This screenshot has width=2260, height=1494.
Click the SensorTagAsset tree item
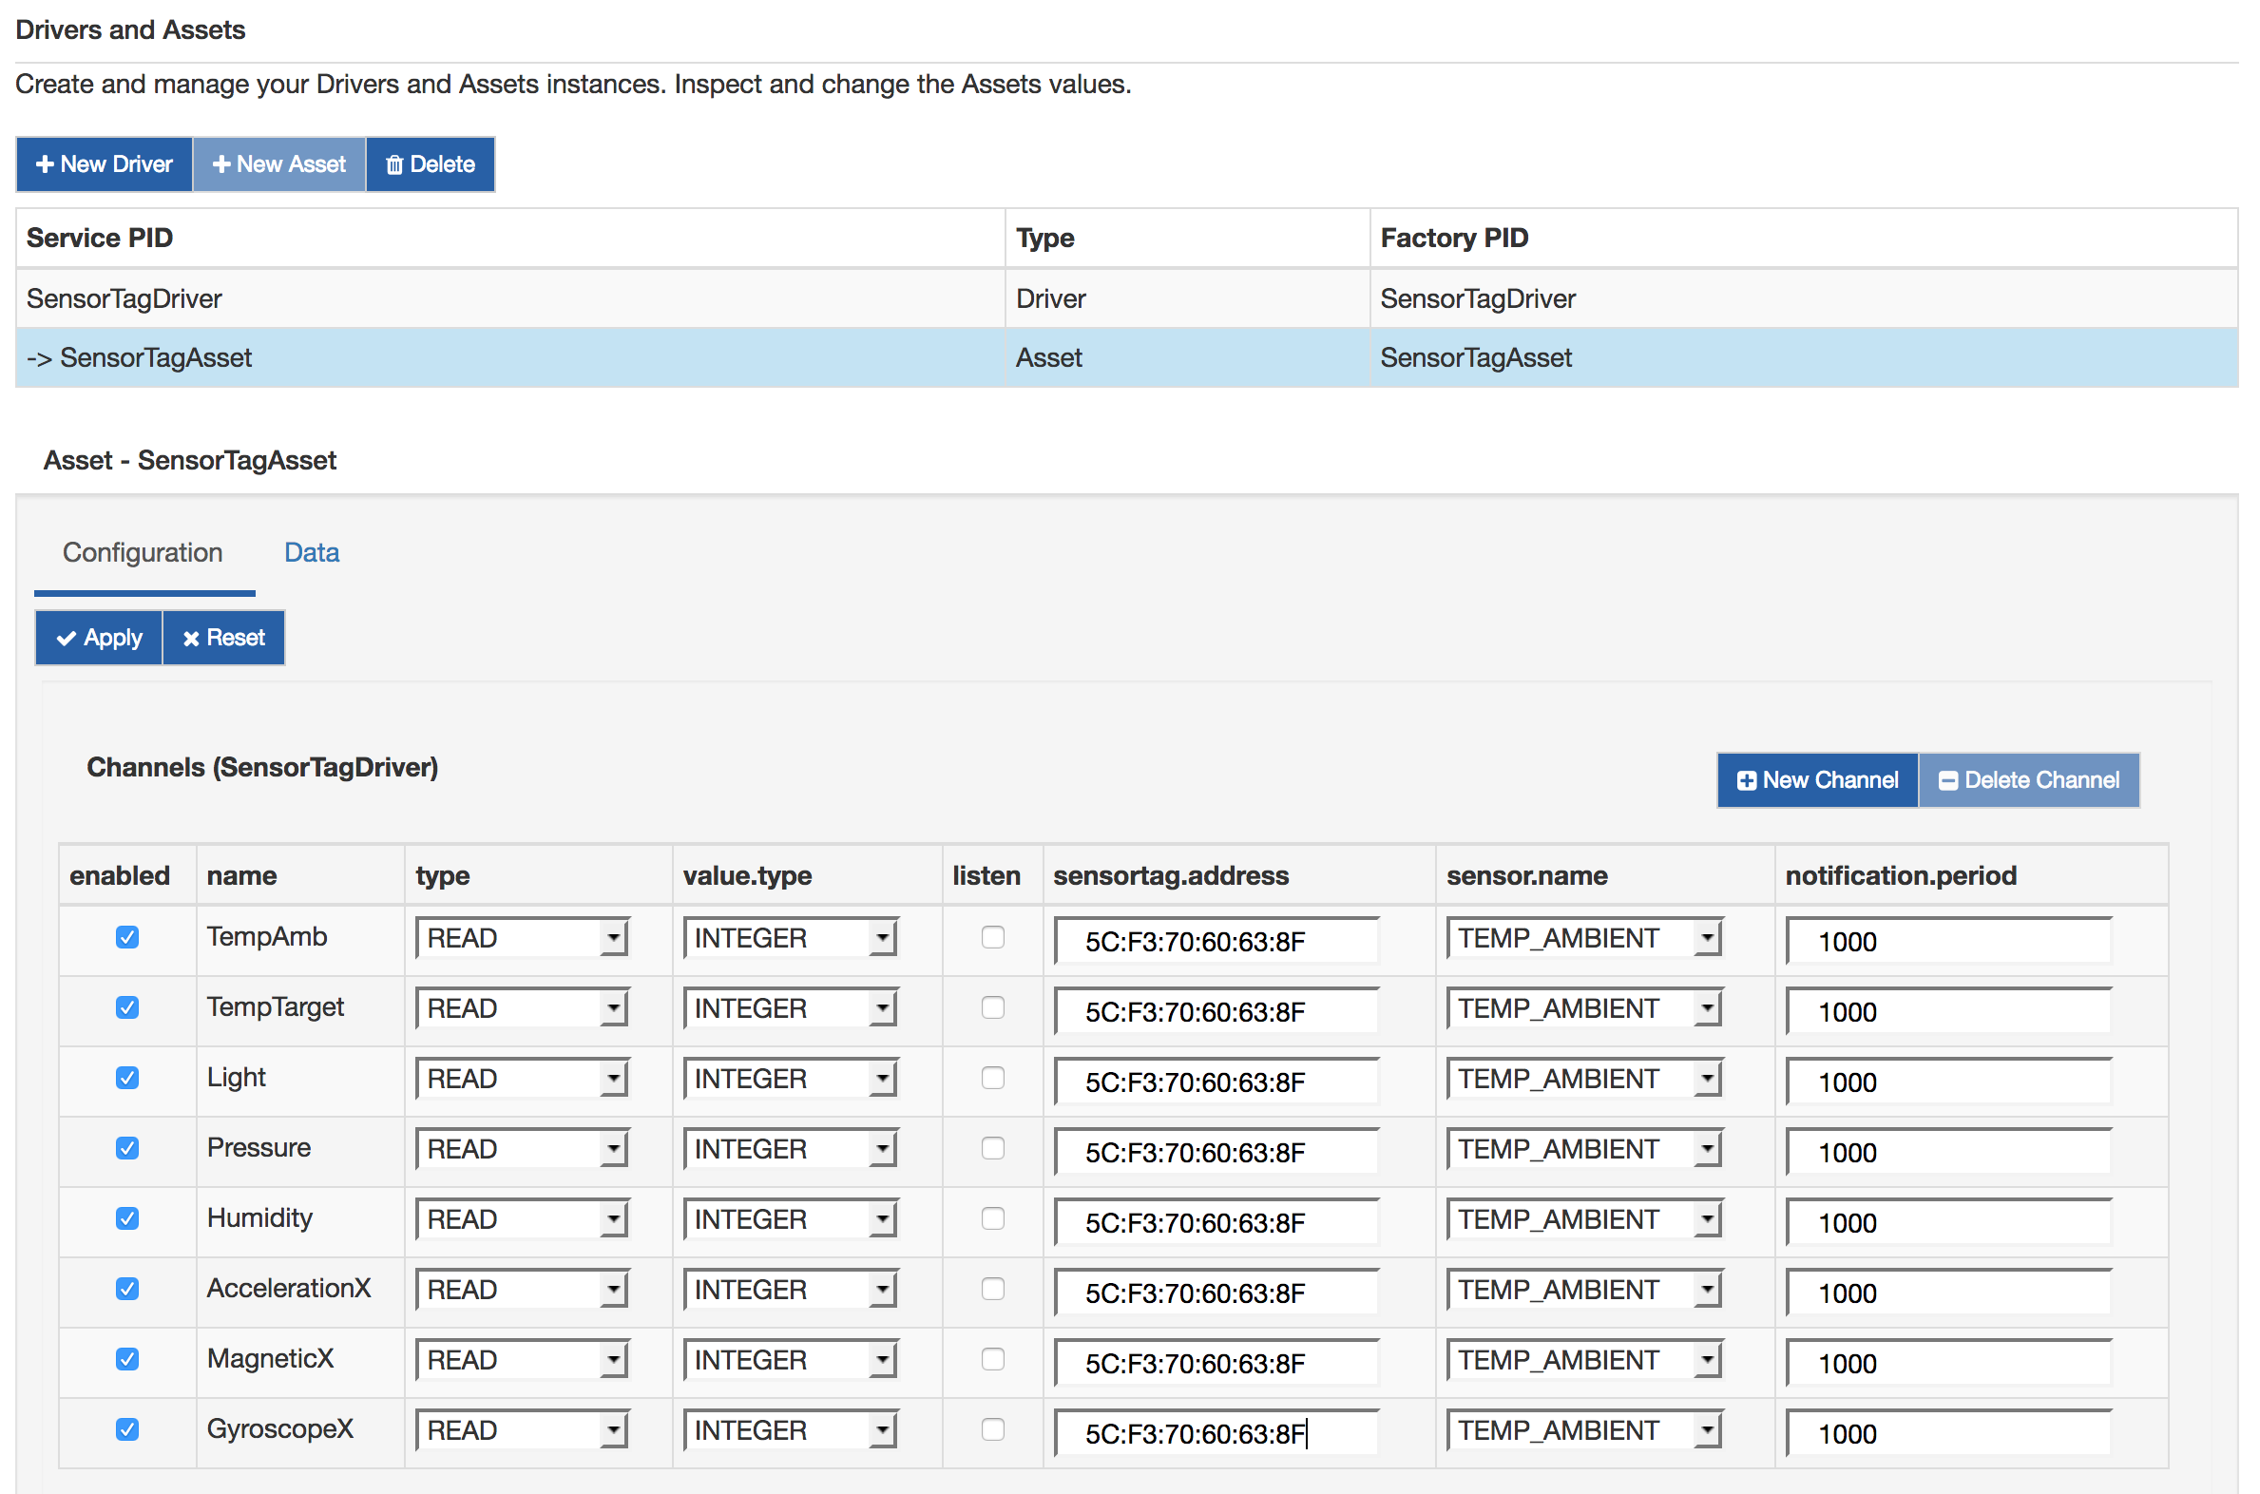coord(145,355)
